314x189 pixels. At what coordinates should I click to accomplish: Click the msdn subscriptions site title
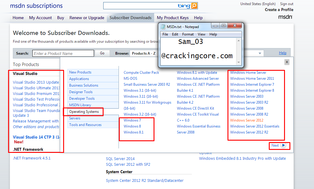point(36,6)
